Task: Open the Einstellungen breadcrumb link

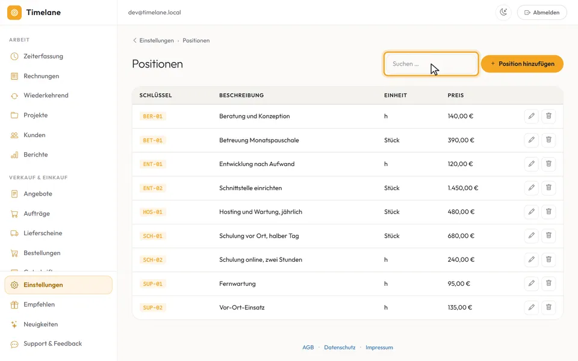Action: click(157, 40)
